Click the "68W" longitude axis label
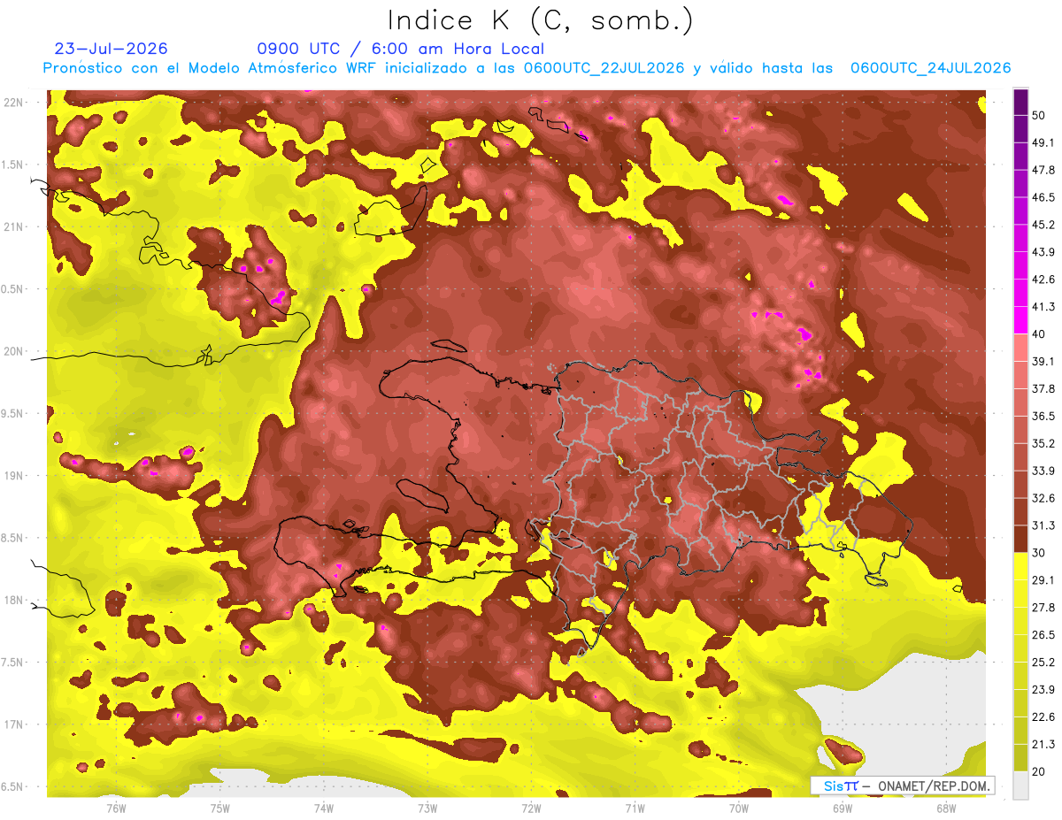Screen dimensions: 1062x820 (945, 809)
